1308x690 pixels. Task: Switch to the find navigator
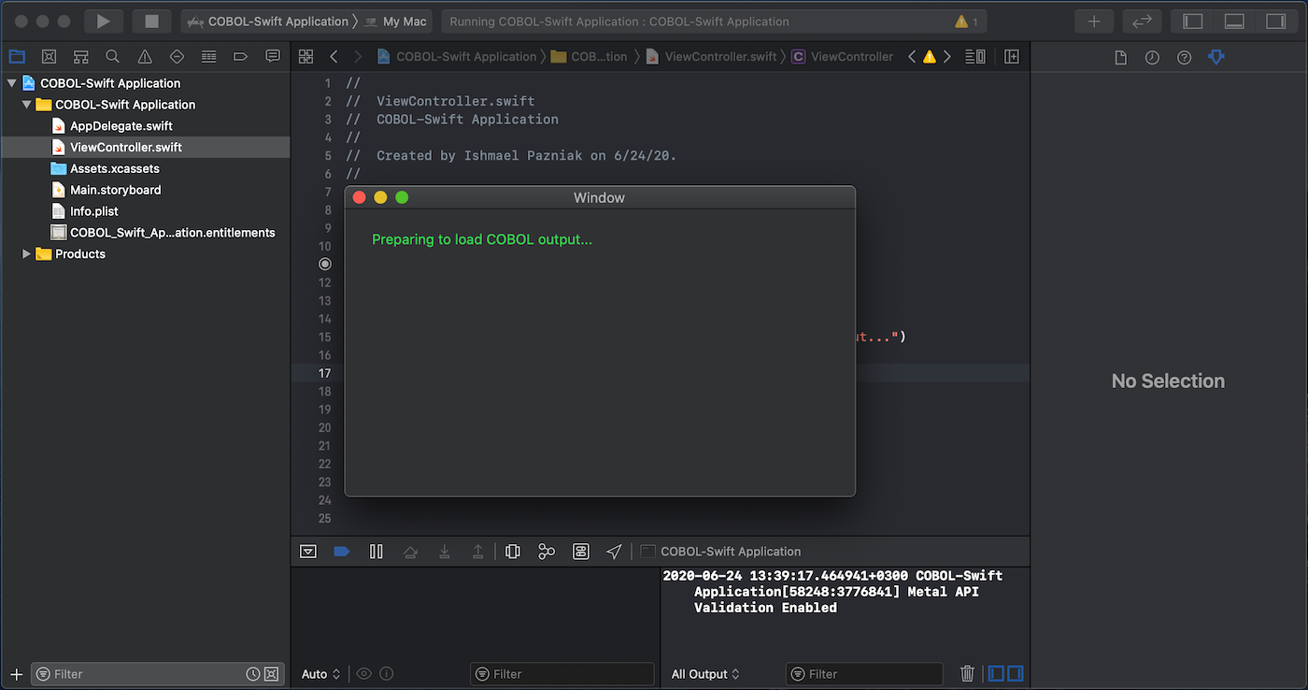(x=113, y=56)
